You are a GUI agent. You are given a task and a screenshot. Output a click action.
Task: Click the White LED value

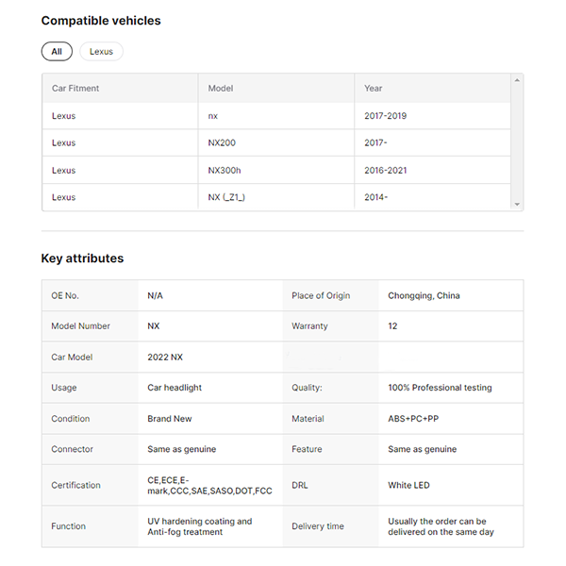click(408, 485)
